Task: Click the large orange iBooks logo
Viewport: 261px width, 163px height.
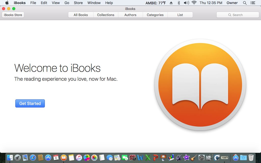Action: [x=200, y=85]
